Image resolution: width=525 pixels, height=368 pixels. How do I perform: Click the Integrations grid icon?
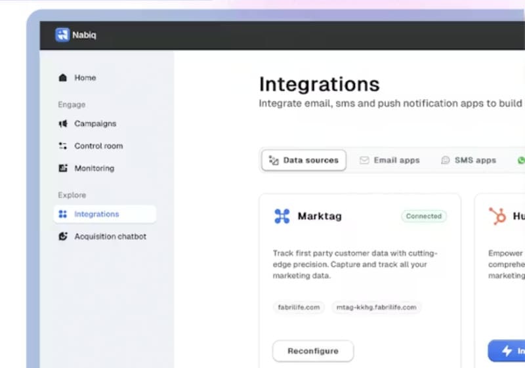point(63,214)
